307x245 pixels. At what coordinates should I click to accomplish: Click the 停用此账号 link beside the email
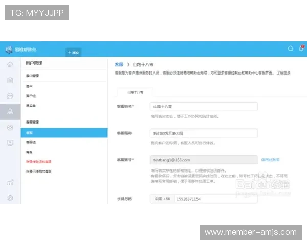[x=270, y=160]
